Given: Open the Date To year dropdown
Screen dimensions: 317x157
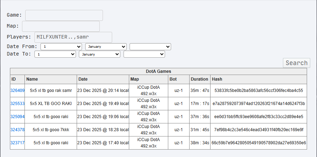Looking at the screenshot, I should pos(144,54).
